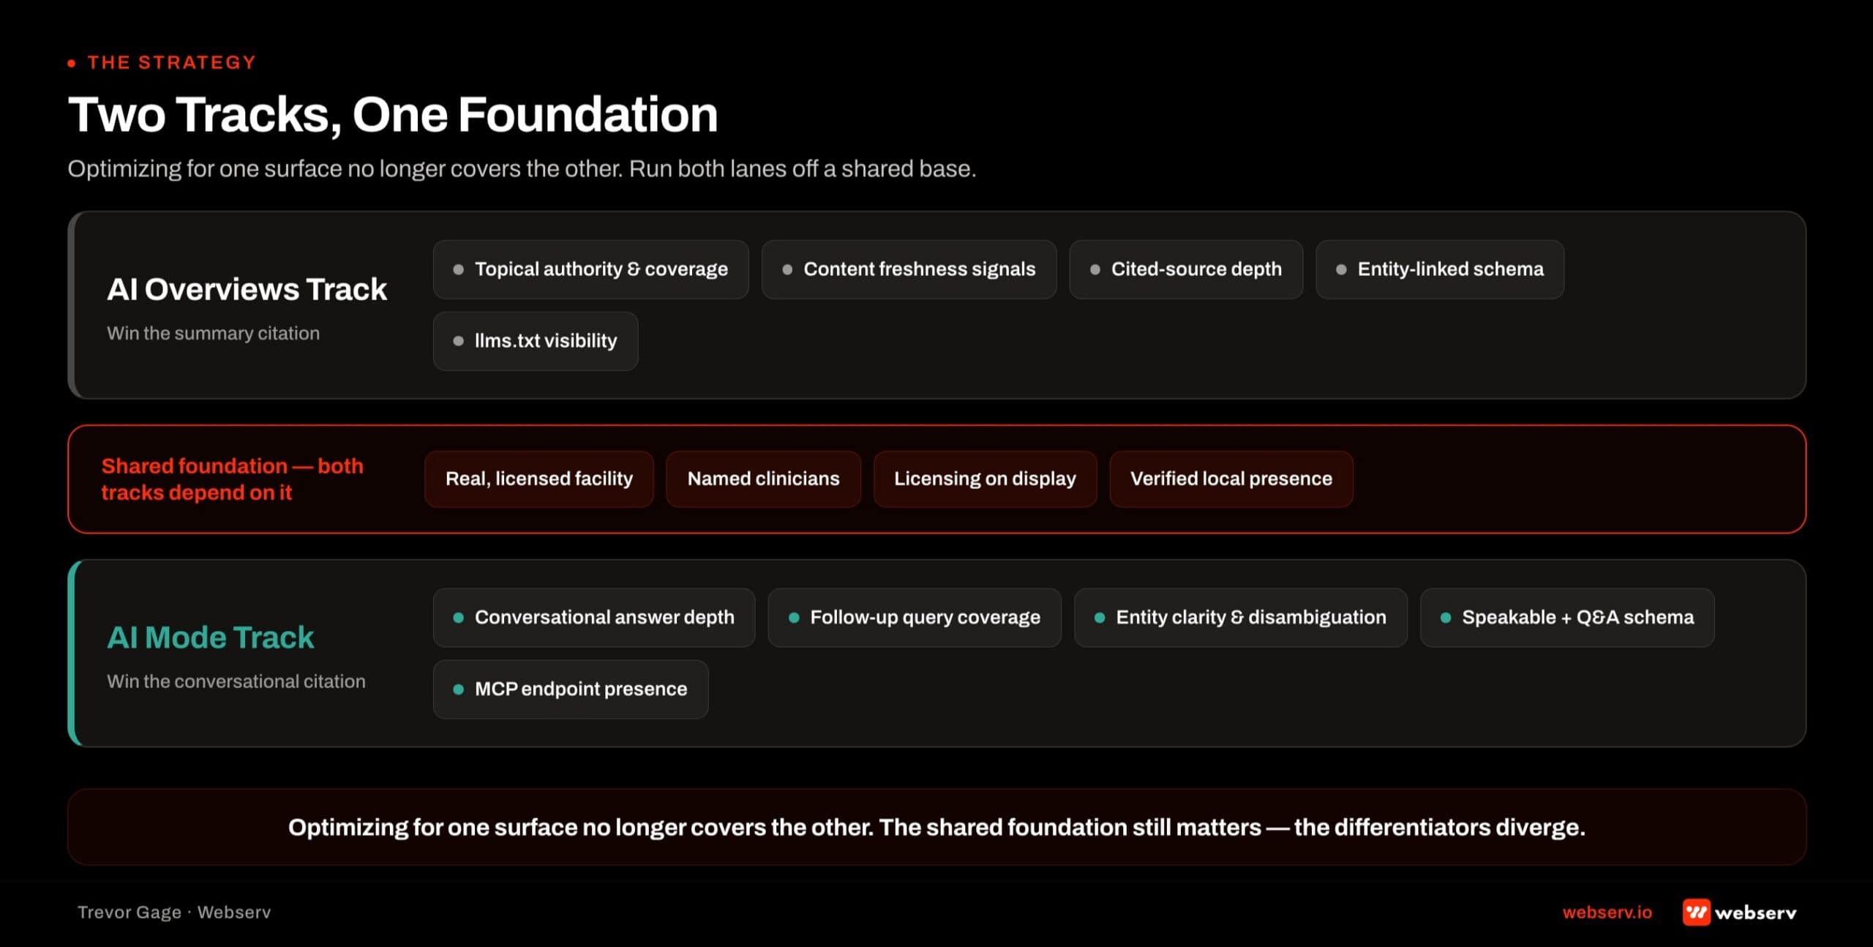1873x947 pixels.
Task: Select the Conversational answer depth chip
Action: click(593, 618)
